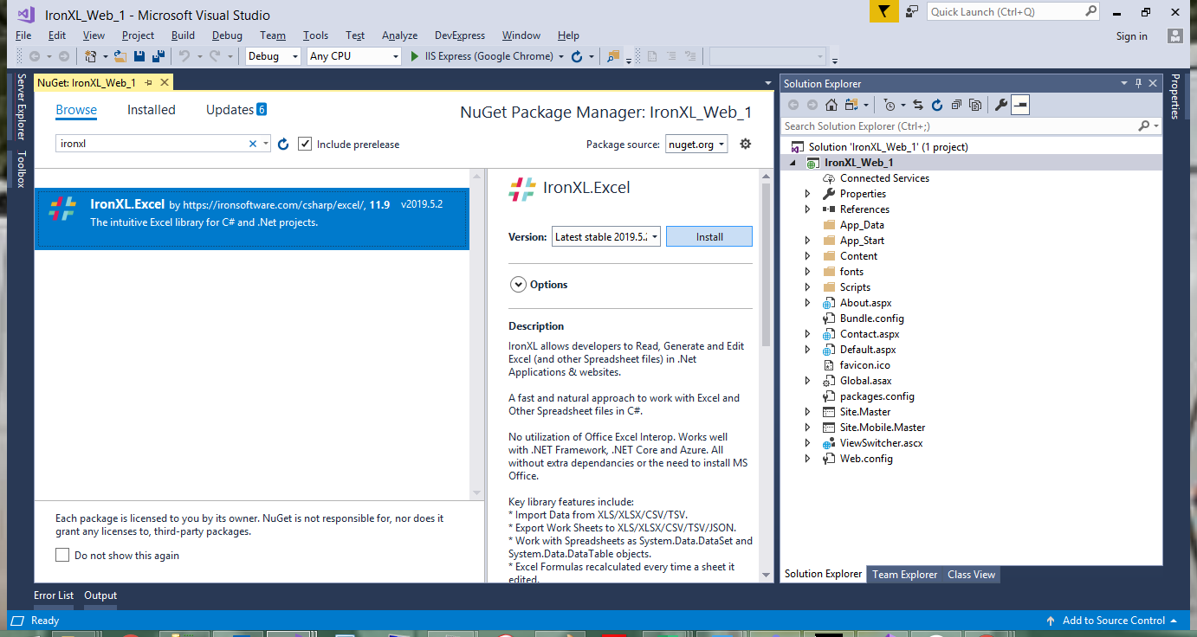
Task: Switch to the Team Explorer tab
Action: (x=904, y=575)
